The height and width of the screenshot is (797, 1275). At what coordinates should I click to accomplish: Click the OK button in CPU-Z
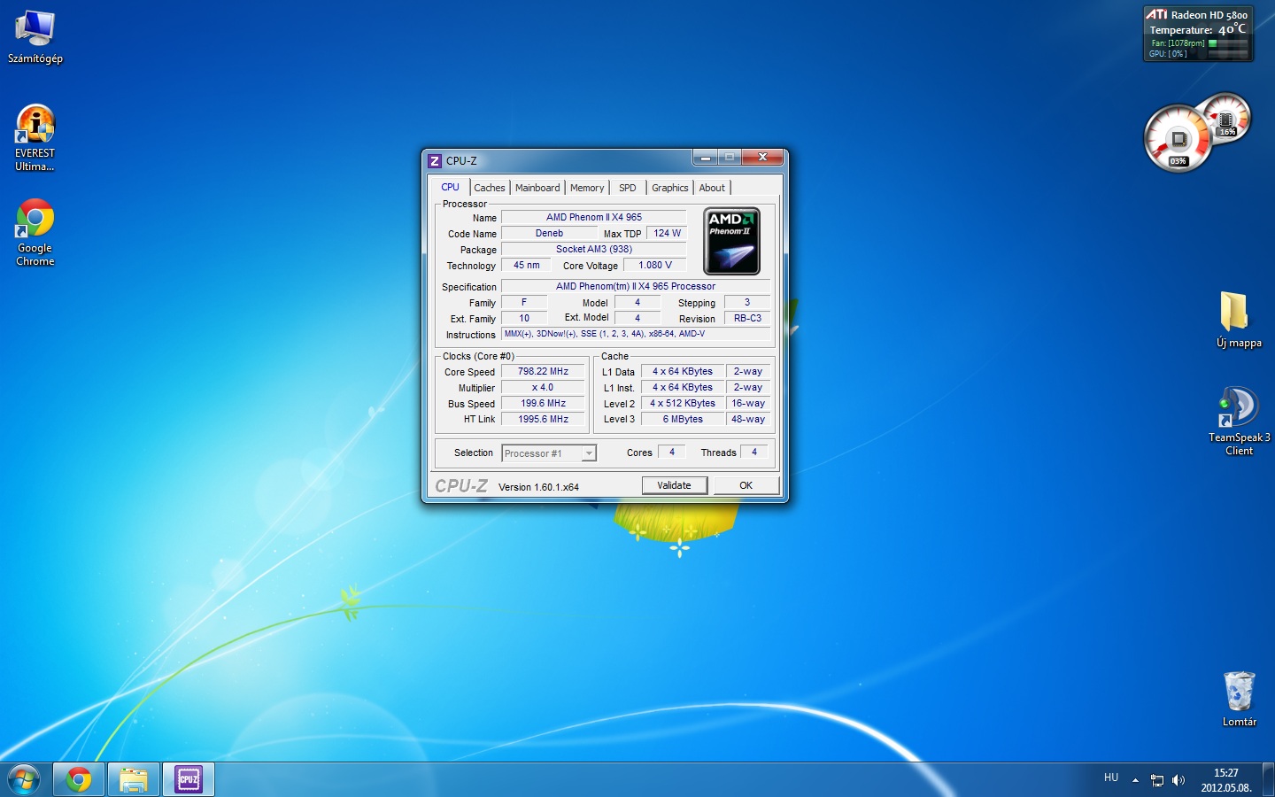(746, 485)
